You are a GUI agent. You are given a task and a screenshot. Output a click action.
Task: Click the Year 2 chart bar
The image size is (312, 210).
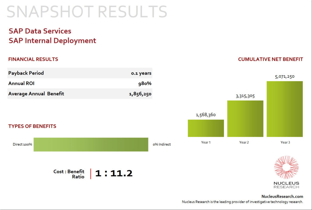245,119
